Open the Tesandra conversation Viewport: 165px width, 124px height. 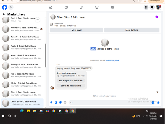(22, 38)
